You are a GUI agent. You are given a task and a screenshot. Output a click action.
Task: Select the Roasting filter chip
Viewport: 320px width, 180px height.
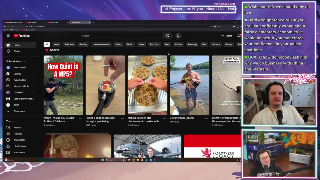pyautogui.click(x=192, y=44)
